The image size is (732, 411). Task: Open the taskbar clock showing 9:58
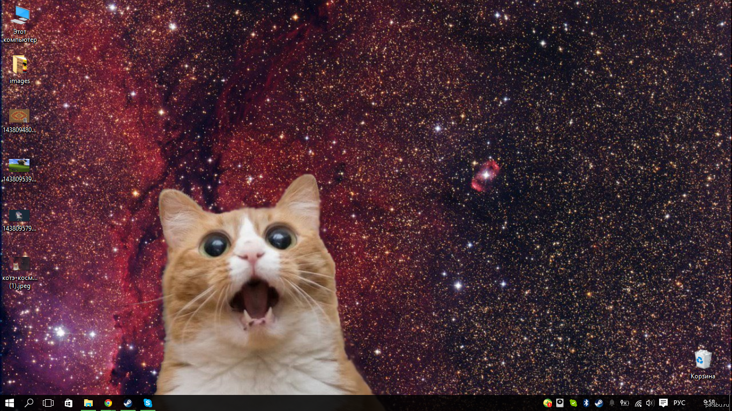(x=709, y=403)
